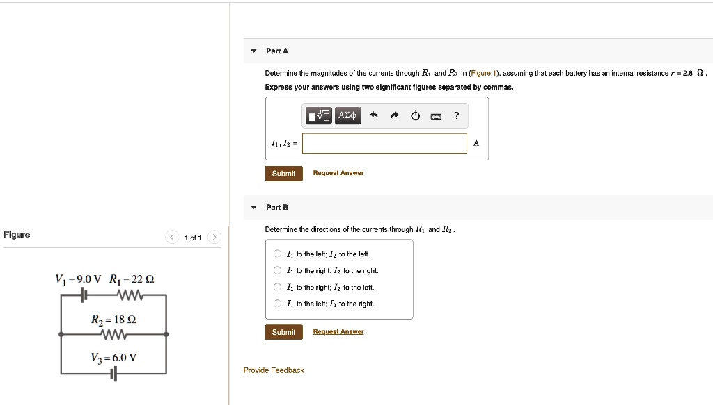713x405 pixels.
Task: Select I1 to the right; I2 to the right
Action: (277, 270)
